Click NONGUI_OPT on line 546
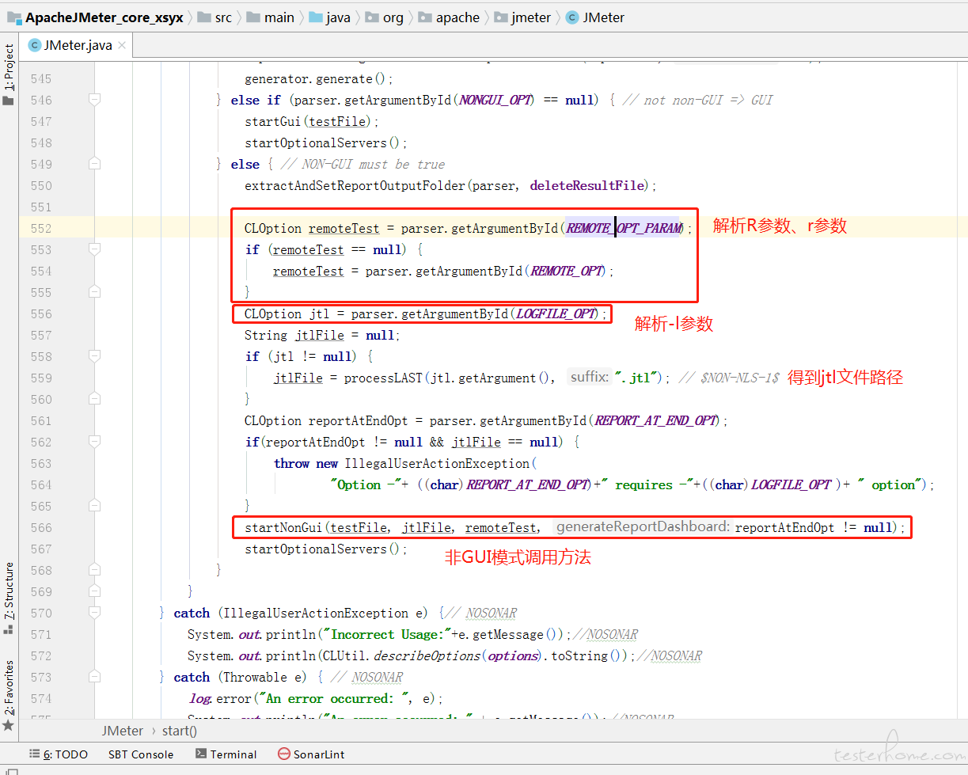Viewport: 968px width, 775px height. pos(495,100)
